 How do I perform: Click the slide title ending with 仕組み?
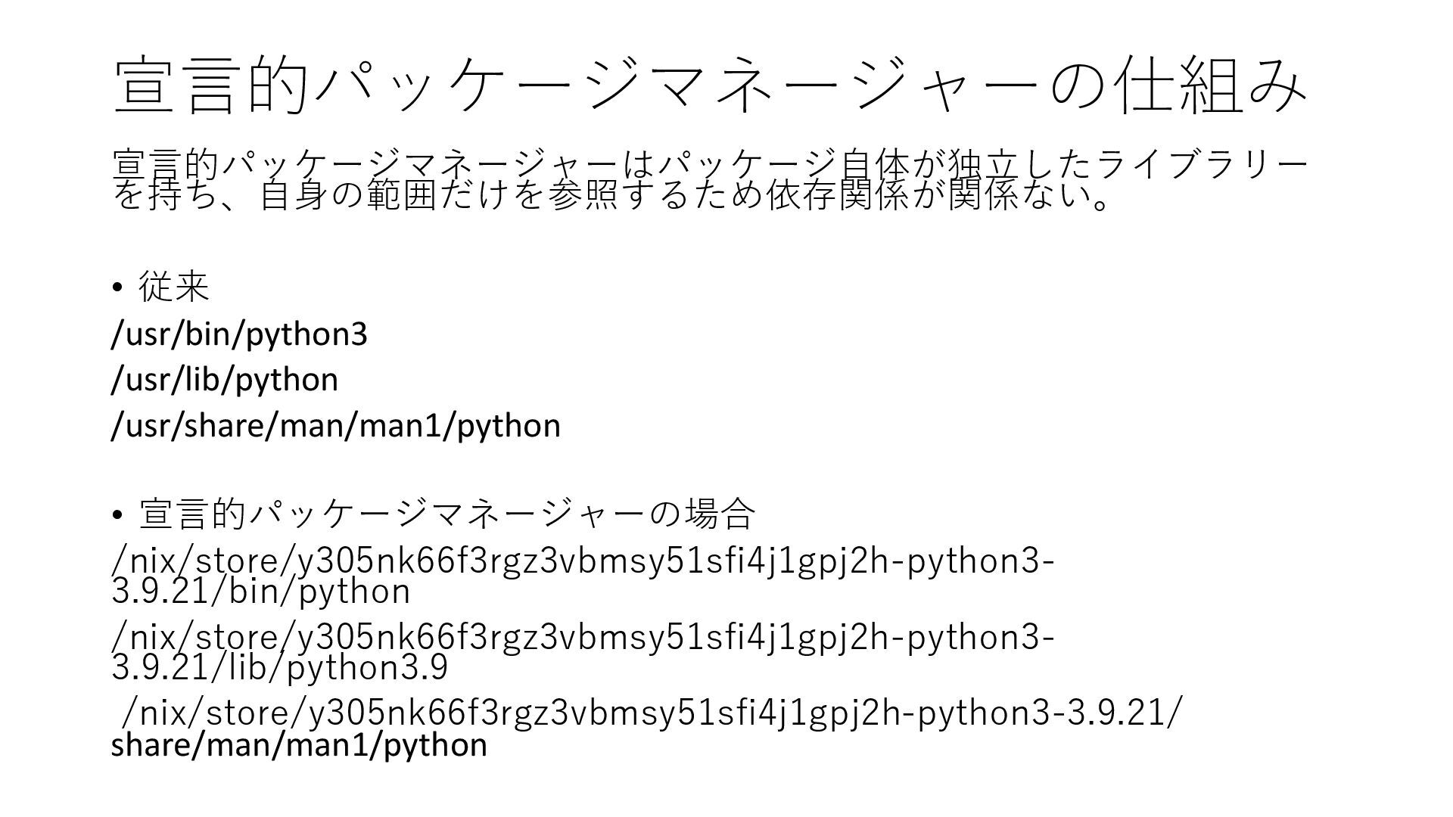click(710, 85)
